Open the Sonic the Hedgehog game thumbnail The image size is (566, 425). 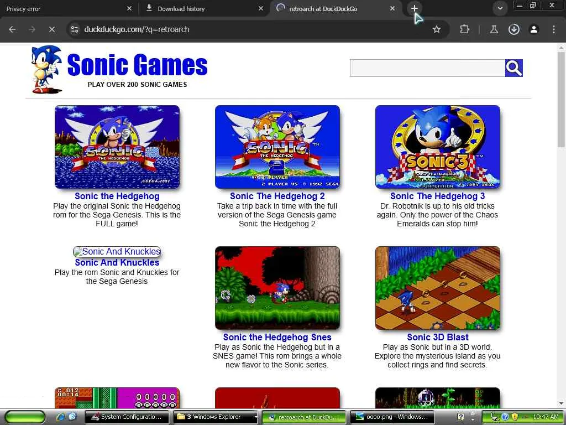point(117,147)
